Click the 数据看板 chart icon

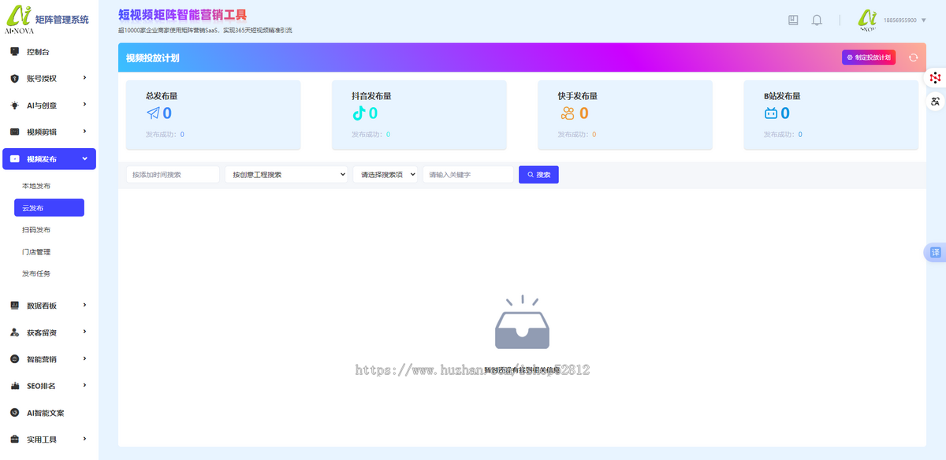click(14, 306)
